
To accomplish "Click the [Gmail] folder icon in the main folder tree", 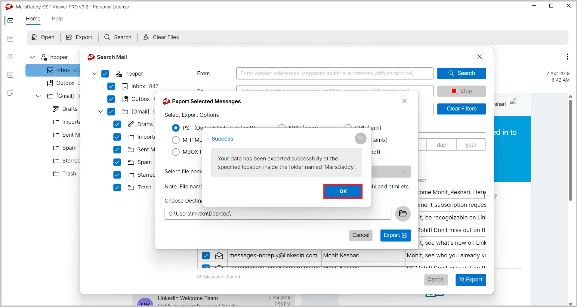I will tap(50, 96).
